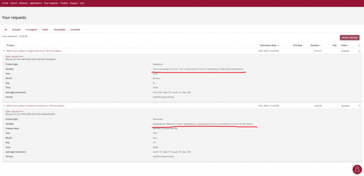Sort by End date arrows
Viewport: 364px width, 176px height.
pos(304,45)
